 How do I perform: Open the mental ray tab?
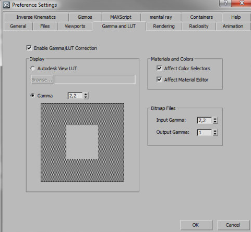[161, 17]
